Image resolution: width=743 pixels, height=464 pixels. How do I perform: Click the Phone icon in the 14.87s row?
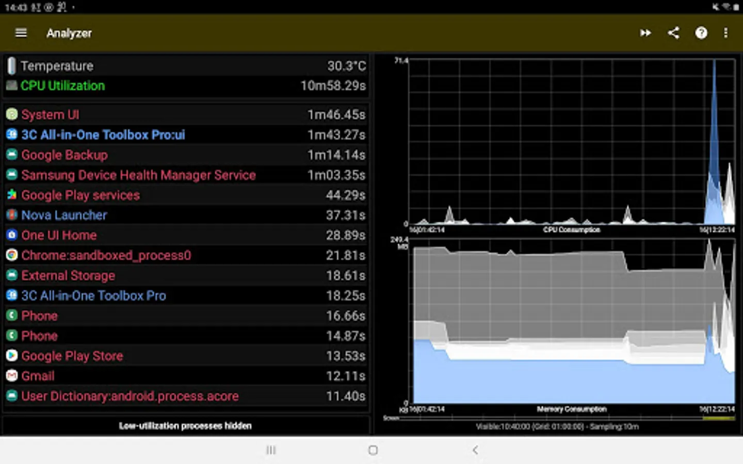[12, 336]
